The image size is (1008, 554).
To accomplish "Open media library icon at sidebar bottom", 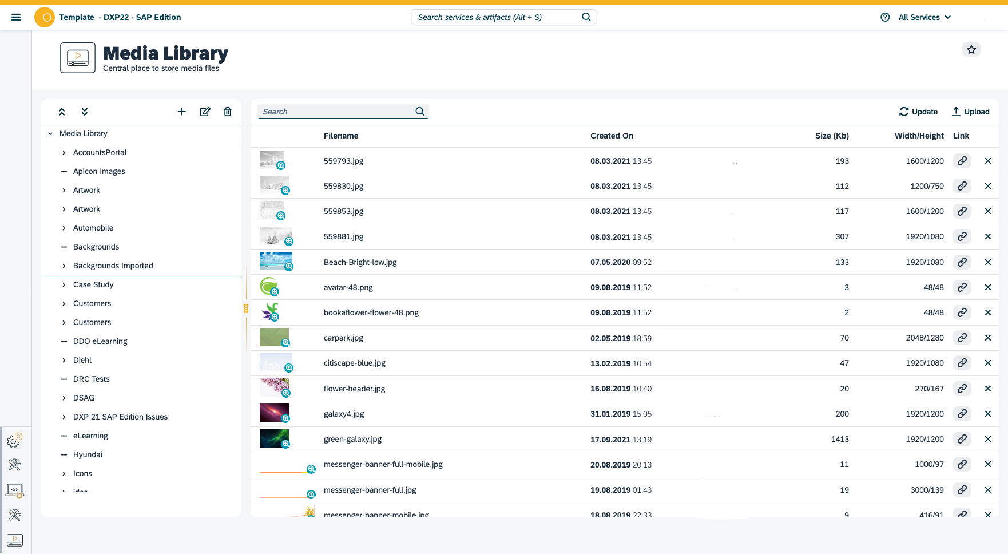I will point(15,540).
